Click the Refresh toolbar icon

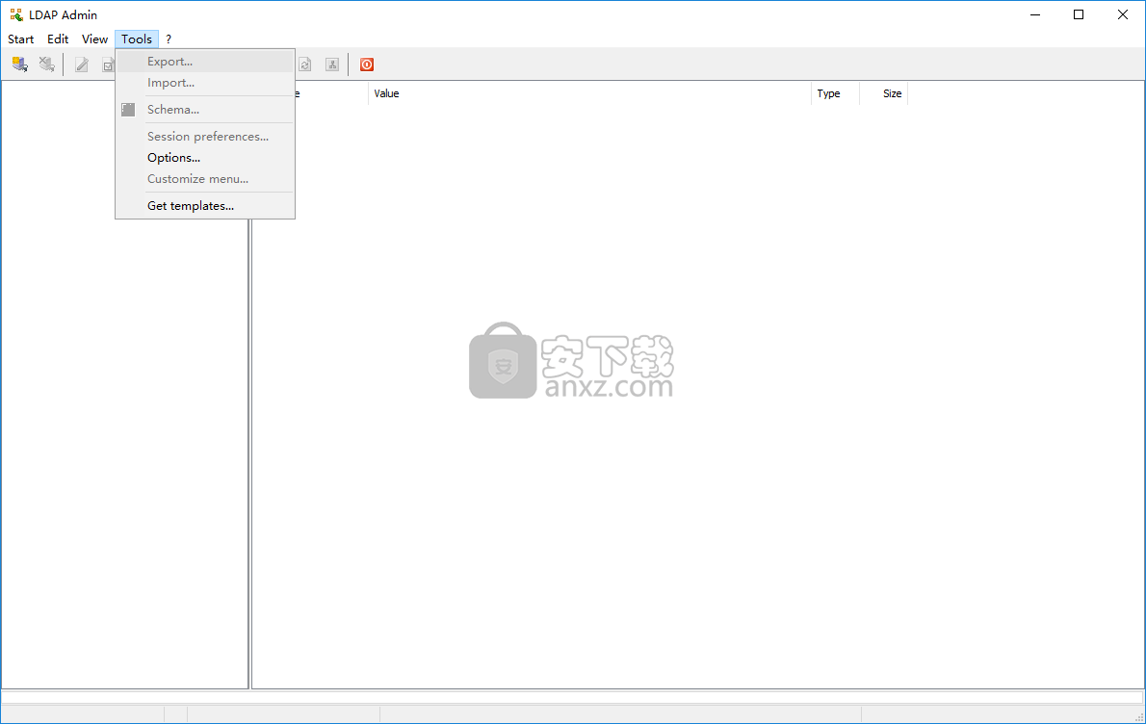point(304,65)
